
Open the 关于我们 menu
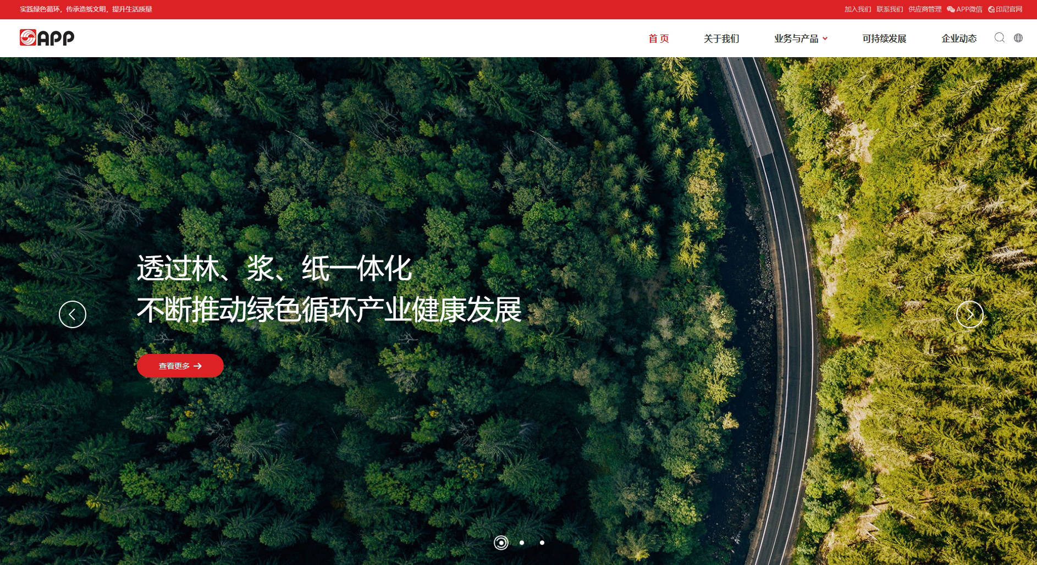721,38
